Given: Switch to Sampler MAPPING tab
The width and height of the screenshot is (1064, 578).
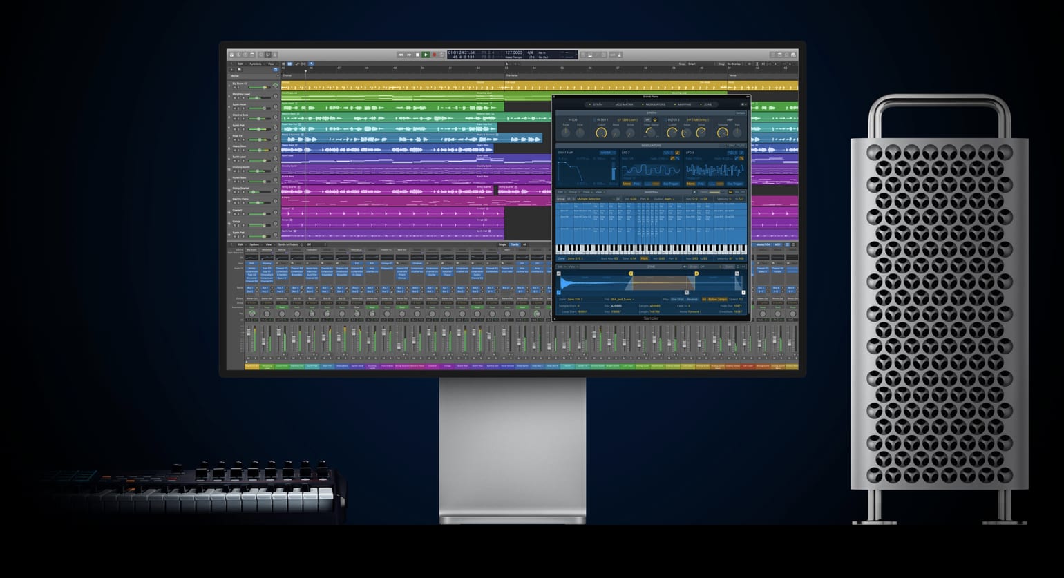Looking at the screenshot, I should 684,104.
